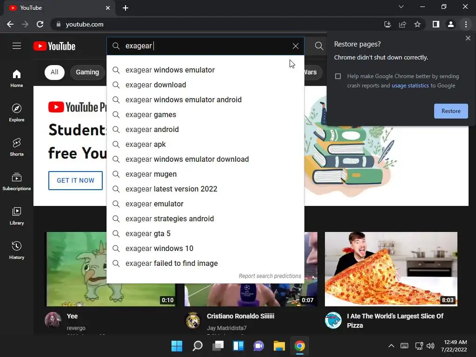The height and width of the screenshot is (357, 476).
Task: Click the share page icon in address bar
Action: pyautogui.click(x=403, y=24)
